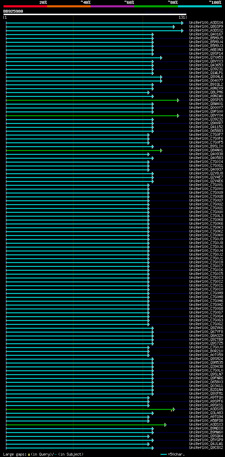Select the UniRef100_Q8VYX4 label
This screenshot has width=225, height=457.
pyautogui.click(x=206, y=116)
